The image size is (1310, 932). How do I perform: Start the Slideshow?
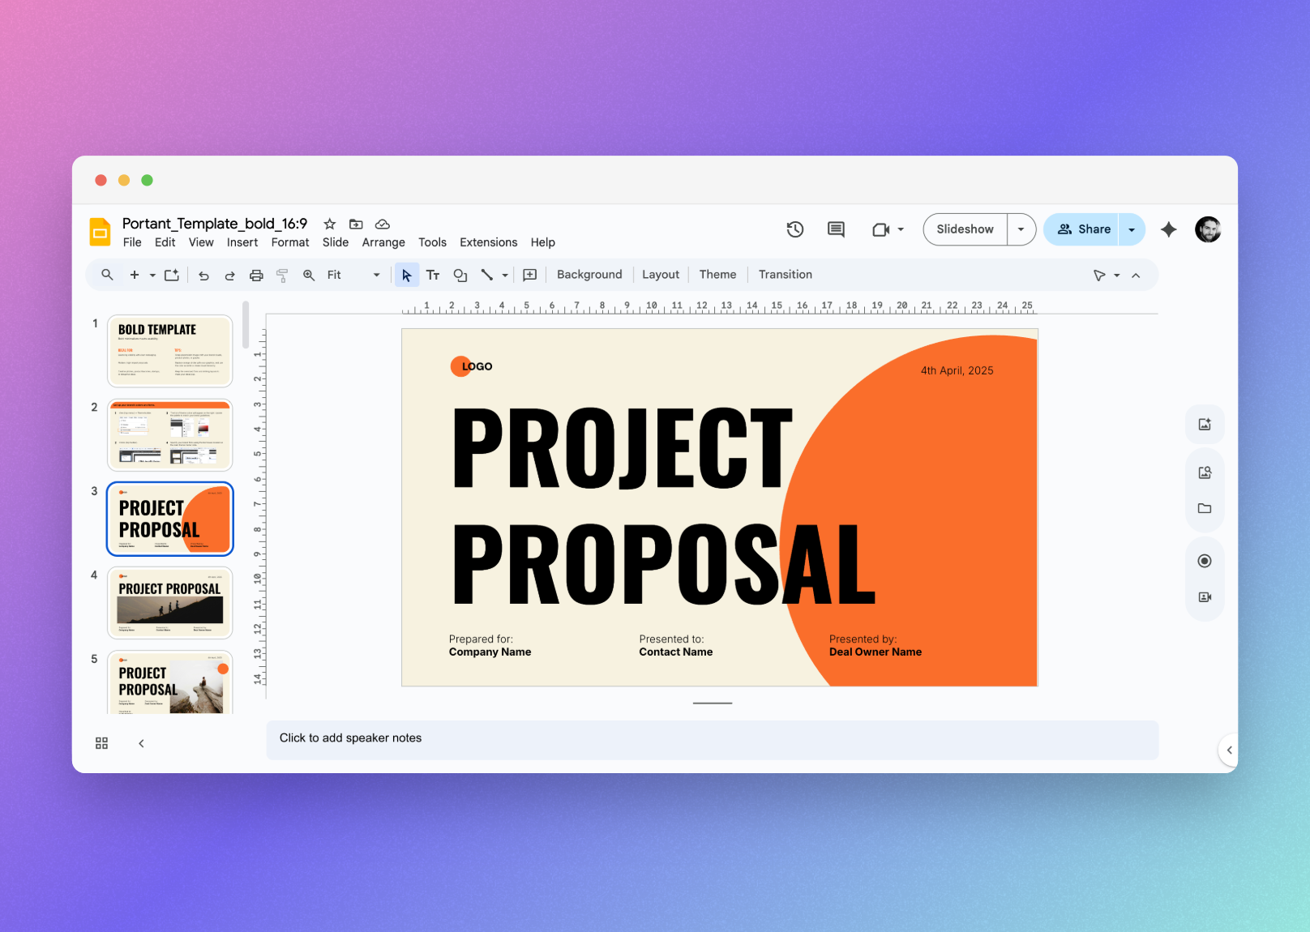tap(965, 229)
